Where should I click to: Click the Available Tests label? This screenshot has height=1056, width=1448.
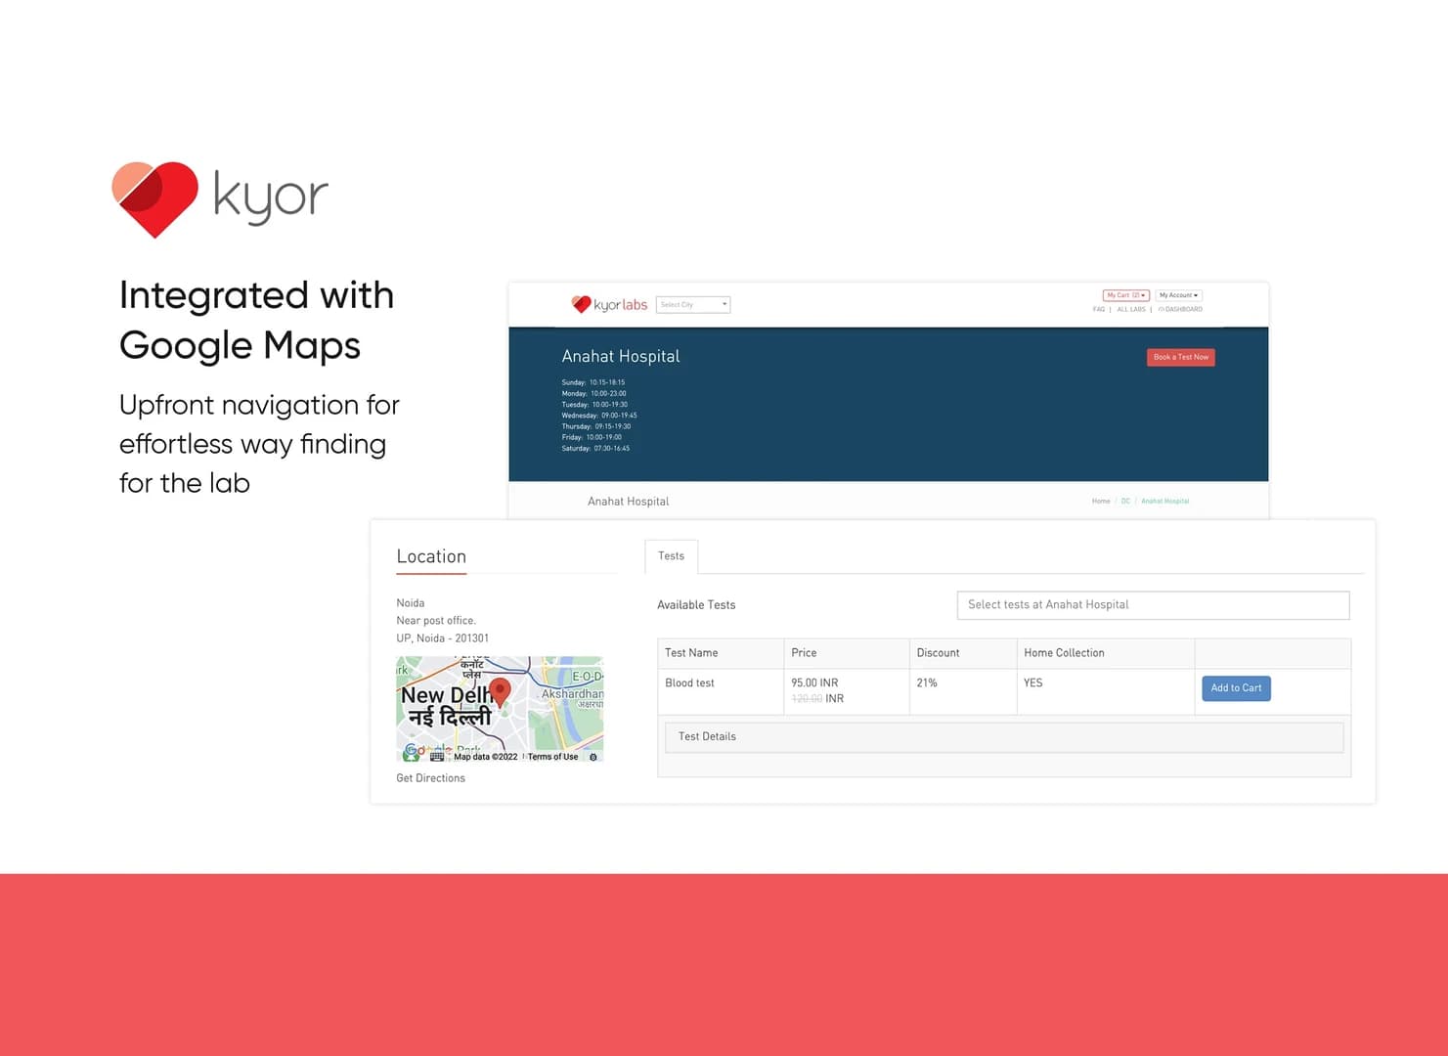click(696, 605)
